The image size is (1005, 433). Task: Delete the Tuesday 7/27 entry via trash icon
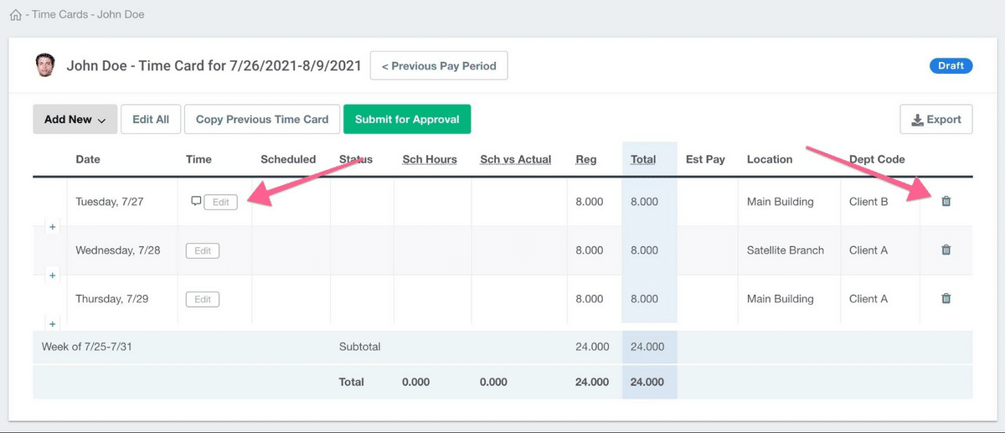pos(946,201)
